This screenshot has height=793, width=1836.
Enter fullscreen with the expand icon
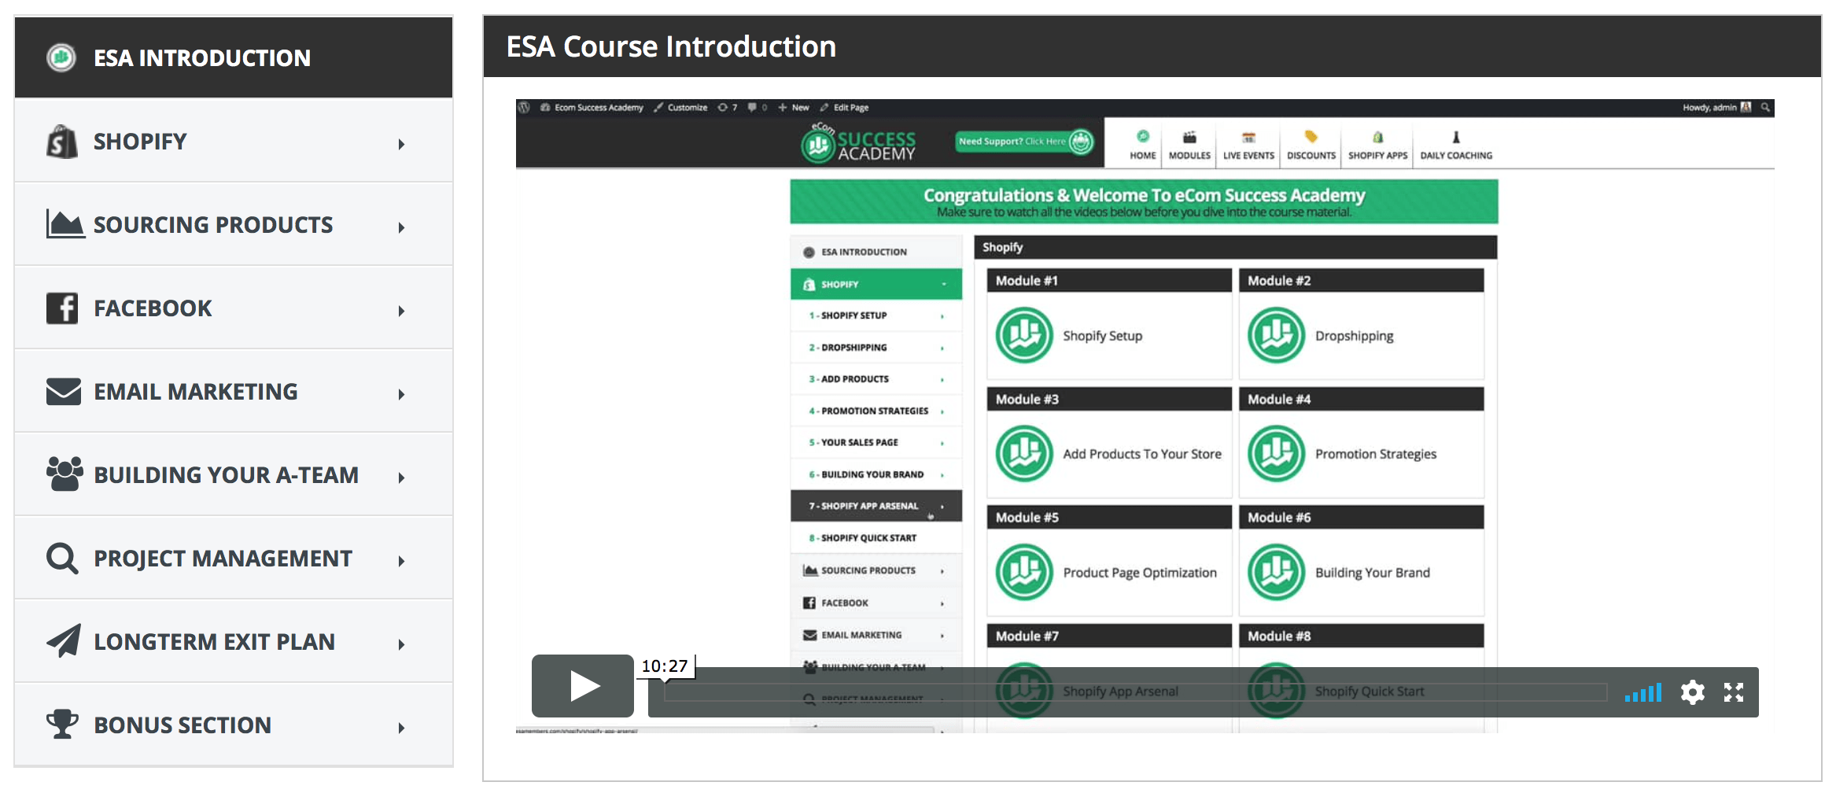point(1734,692)
